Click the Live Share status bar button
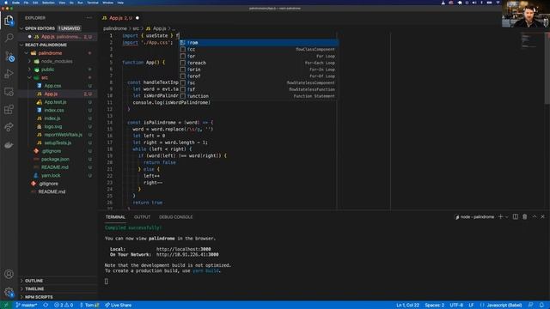The width and height of the screenshot is (550, 309). (119, 306)
